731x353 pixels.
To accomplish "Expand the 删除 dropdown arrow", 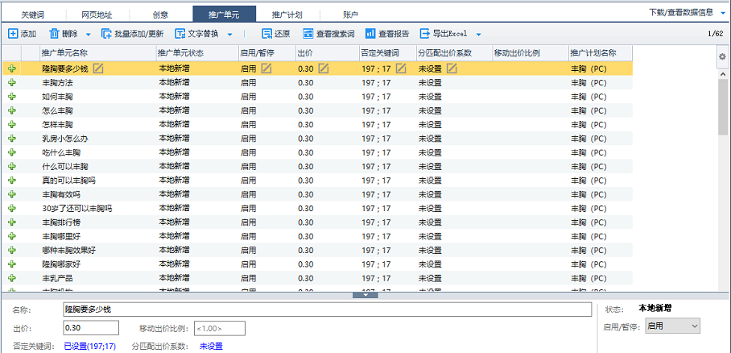I will 87,35.
